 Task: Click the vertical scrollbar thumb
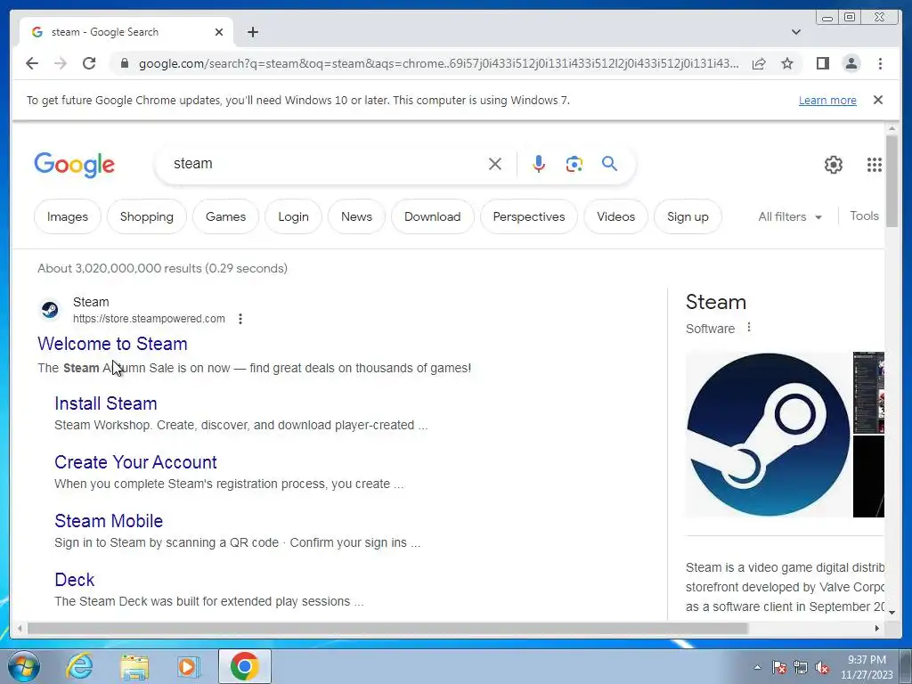tap(892, 181)
